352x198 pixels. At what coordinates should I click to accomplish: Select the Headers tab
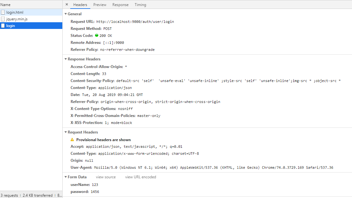pos(80,4)
